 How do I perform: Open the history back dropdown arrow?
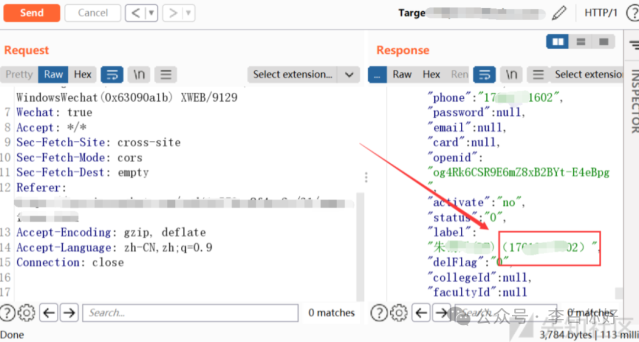point(151,13)
